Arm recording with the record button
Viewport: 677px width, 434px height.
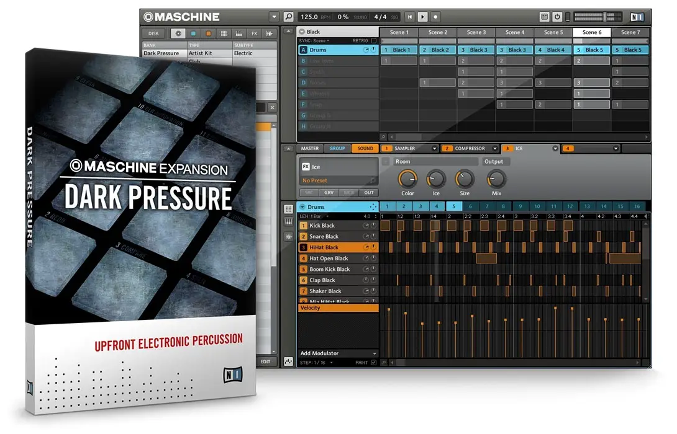point(435,17)
